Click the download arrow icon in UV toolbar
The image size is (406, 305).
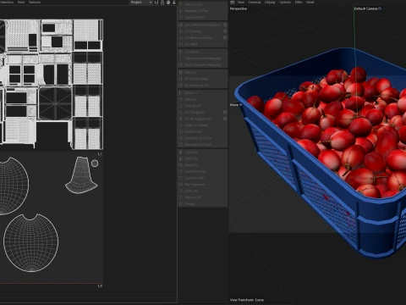tap(174, 3)
